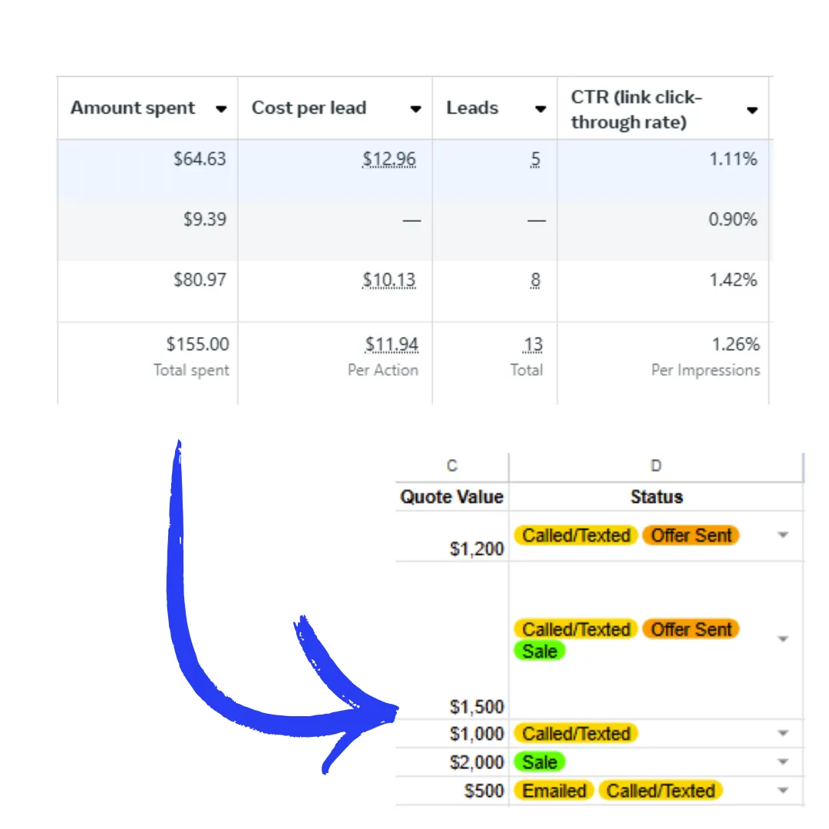Open the Leads column dropdown arrow
829x829 pixels.
540,109
